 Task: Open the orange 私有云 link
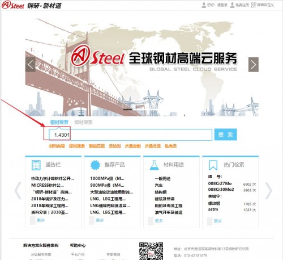click(x=170, y=146)
